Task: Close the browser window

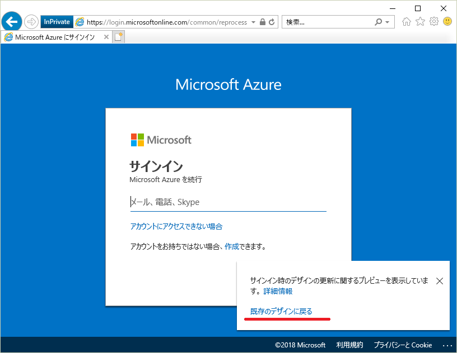Action: tap(444, 8)
